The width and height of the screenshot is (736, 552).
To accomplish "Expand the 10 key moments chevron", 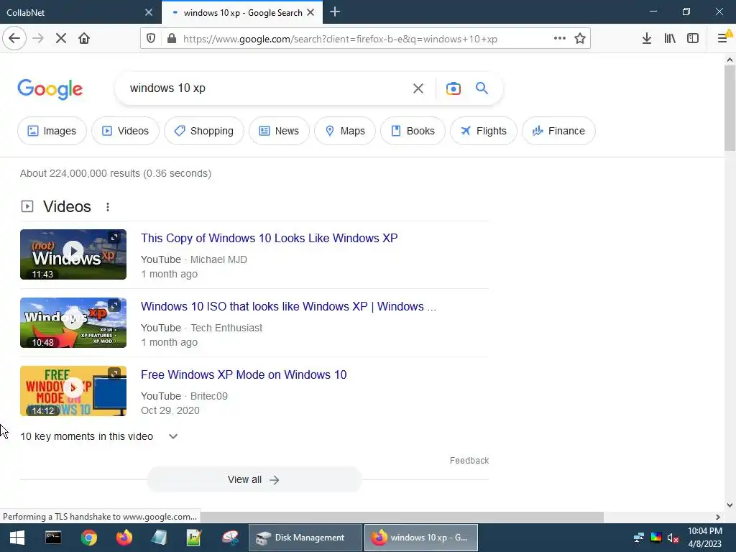I will pyautogui.click(x=173, y=436).
